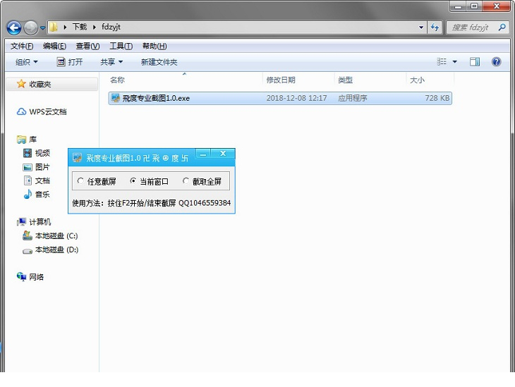Click the folder icon in address bar

[54, 27]
